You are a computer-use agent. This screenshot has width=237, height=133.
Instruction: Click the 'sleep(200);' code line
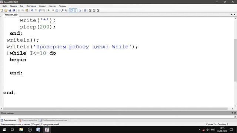[38, 27]
